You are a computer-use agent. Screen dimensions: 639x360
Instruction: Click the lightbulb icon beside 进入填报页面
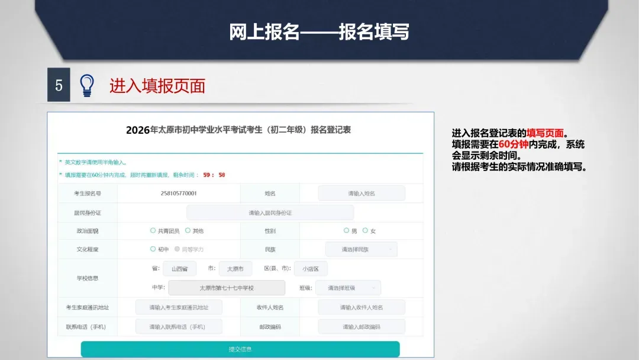(86, 85)
